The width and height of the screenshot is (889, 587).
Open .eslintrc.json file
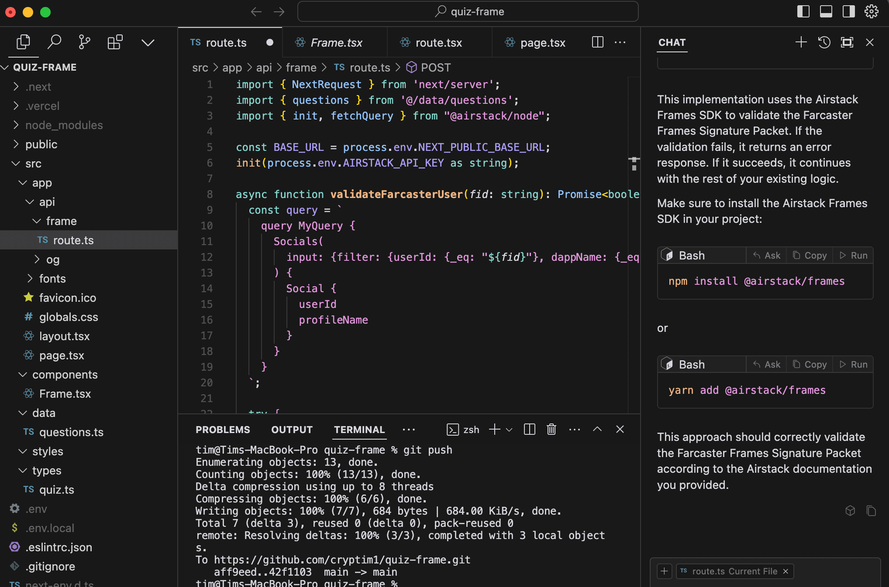point(89,547)
